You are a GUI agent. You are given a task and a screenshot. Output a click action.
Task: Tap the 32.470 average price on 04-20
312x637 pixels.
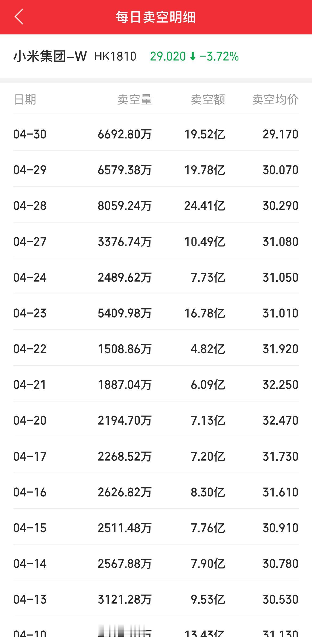281,420
